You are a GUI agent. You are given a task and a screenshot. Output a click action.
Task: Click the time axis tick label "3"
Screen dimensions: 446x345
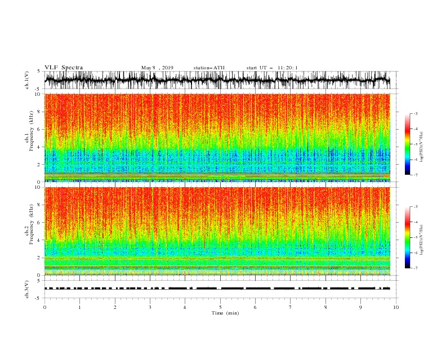coord(150,307)
